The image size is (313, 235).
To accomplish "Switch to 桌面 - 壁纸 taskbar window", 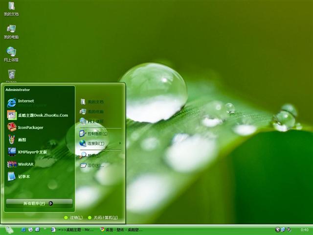I will tap(122, 230).
